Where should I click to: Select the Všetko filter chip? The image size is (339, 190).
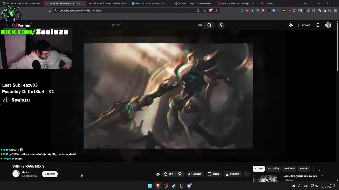coord(259,169)
